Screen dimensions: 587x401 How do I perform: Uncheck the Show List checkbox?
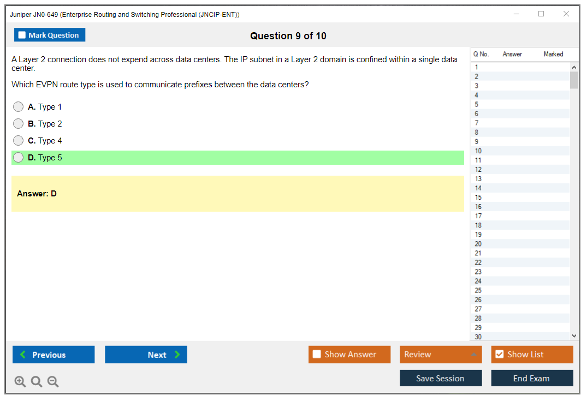(x=499, y=355)
